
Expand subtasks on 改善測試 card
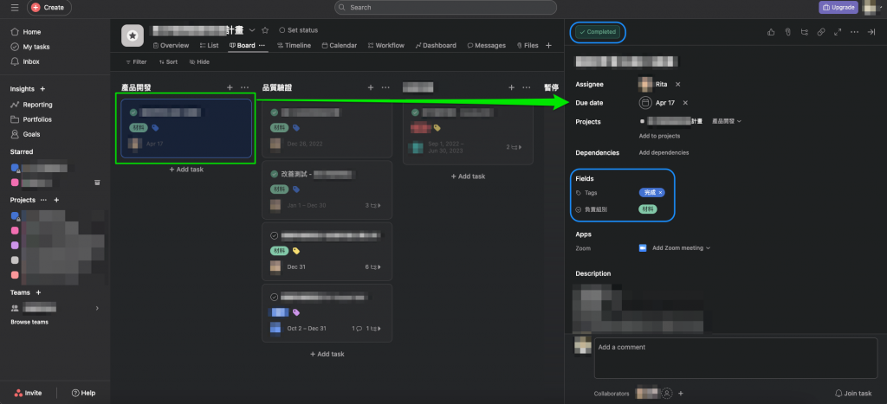[x=373, y=206]
